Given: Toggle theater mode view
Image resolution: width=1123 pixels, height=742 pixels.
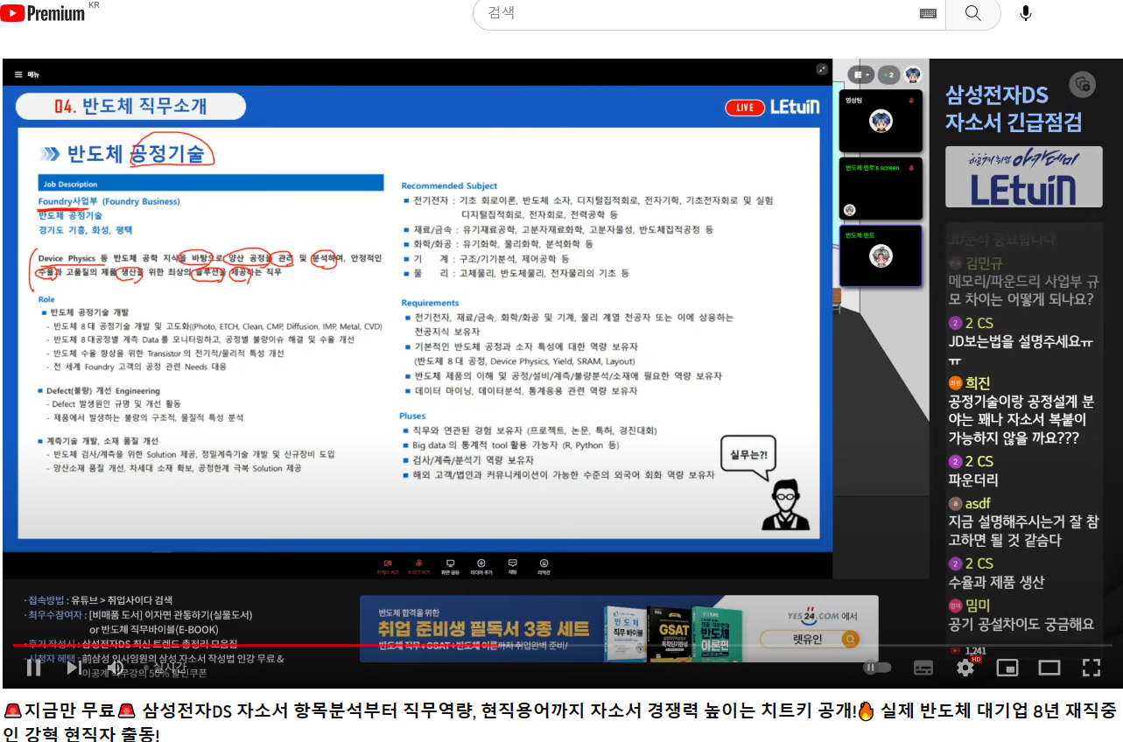Looking at the screenshot, I should pyautogui.click(x=1049, y=668).
